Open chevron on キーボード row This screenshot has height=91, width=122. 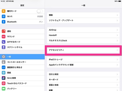click(117, 80)
